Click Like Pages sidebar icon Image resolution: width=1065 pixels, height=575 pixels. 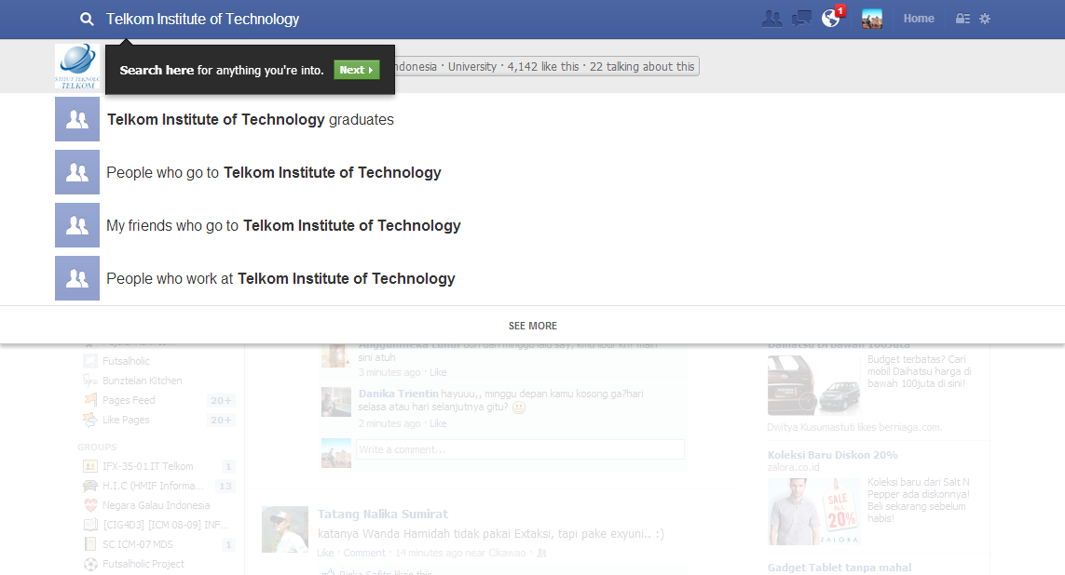tap(90, 420)
